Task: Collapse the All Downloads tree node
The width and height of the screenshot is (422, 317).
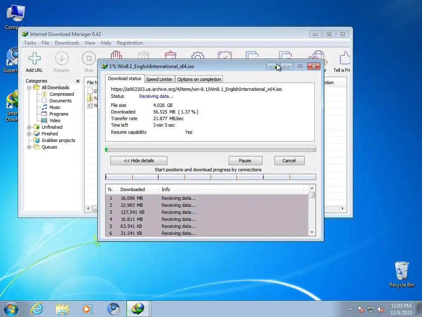Action: click(29, 88)
